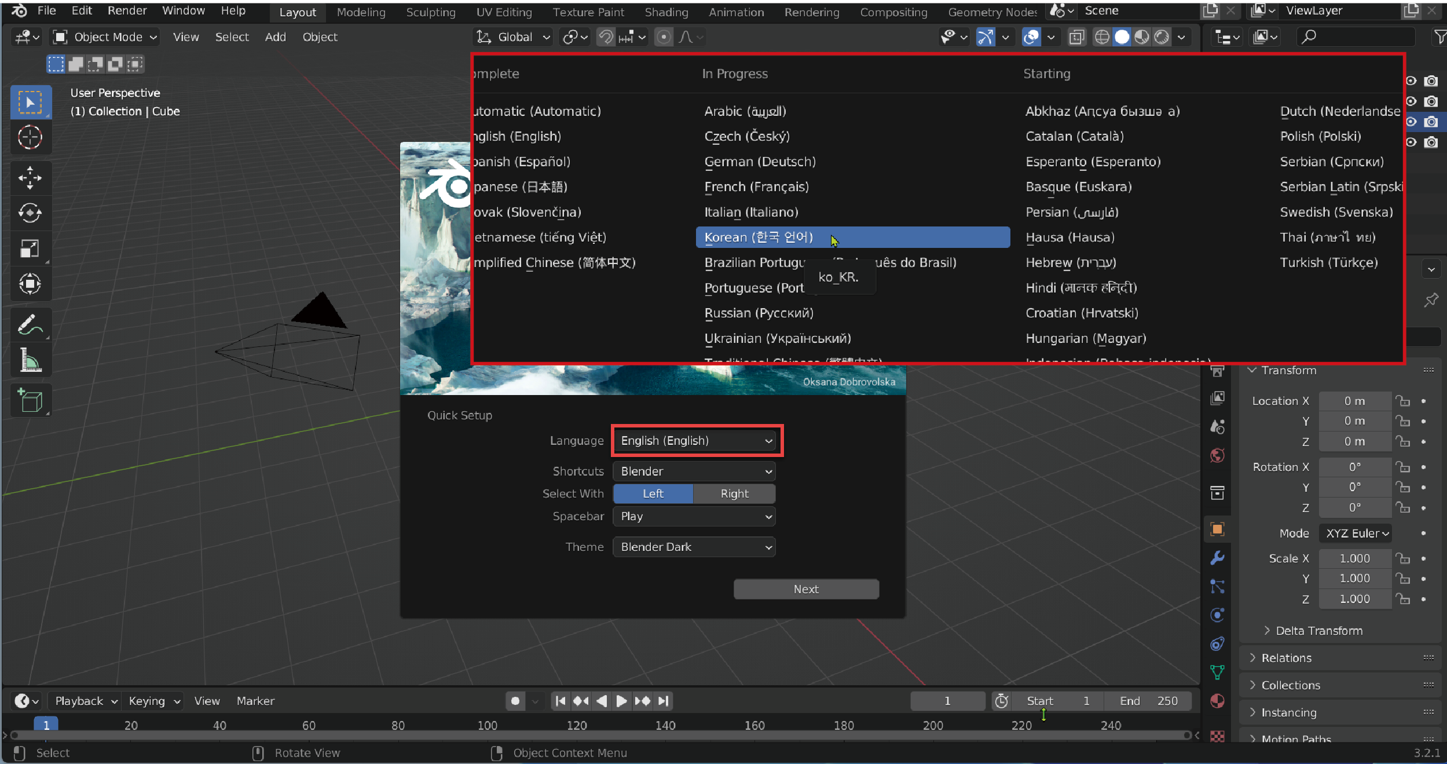The image size is (1447, 764).
Task: Select the Transform tool
Action: tap(30, 284)
